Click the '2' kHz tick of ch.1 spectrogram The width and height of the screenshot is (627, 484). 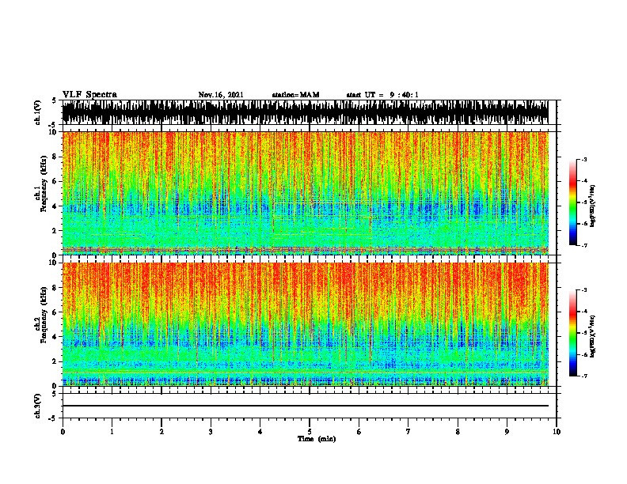point(55,230)
